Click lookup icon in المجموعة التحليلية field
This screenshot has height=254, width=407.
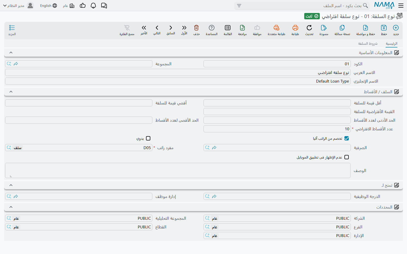click(9, 218)
